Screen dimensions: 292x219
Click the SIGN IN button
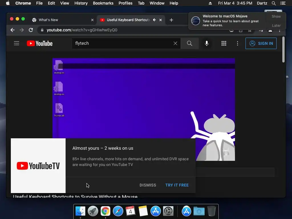tap(261, 43)
